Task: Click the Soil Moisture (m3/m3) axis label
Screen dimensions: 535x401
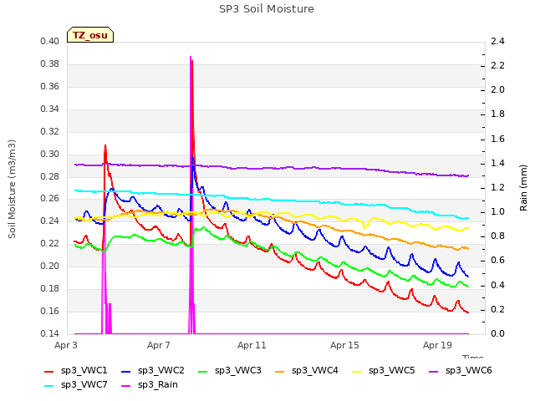Action: pyautogui.click(x=12, y=189)
